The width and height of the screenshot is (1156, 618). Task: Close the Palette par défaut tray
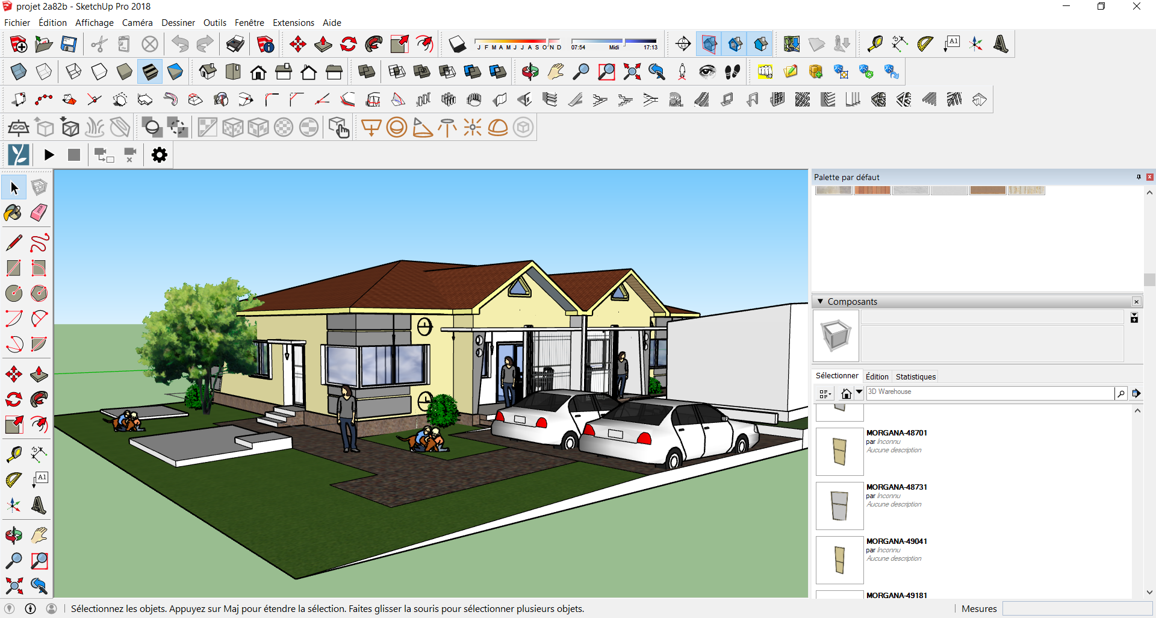pyautogui.click(x=1150, y=177)
